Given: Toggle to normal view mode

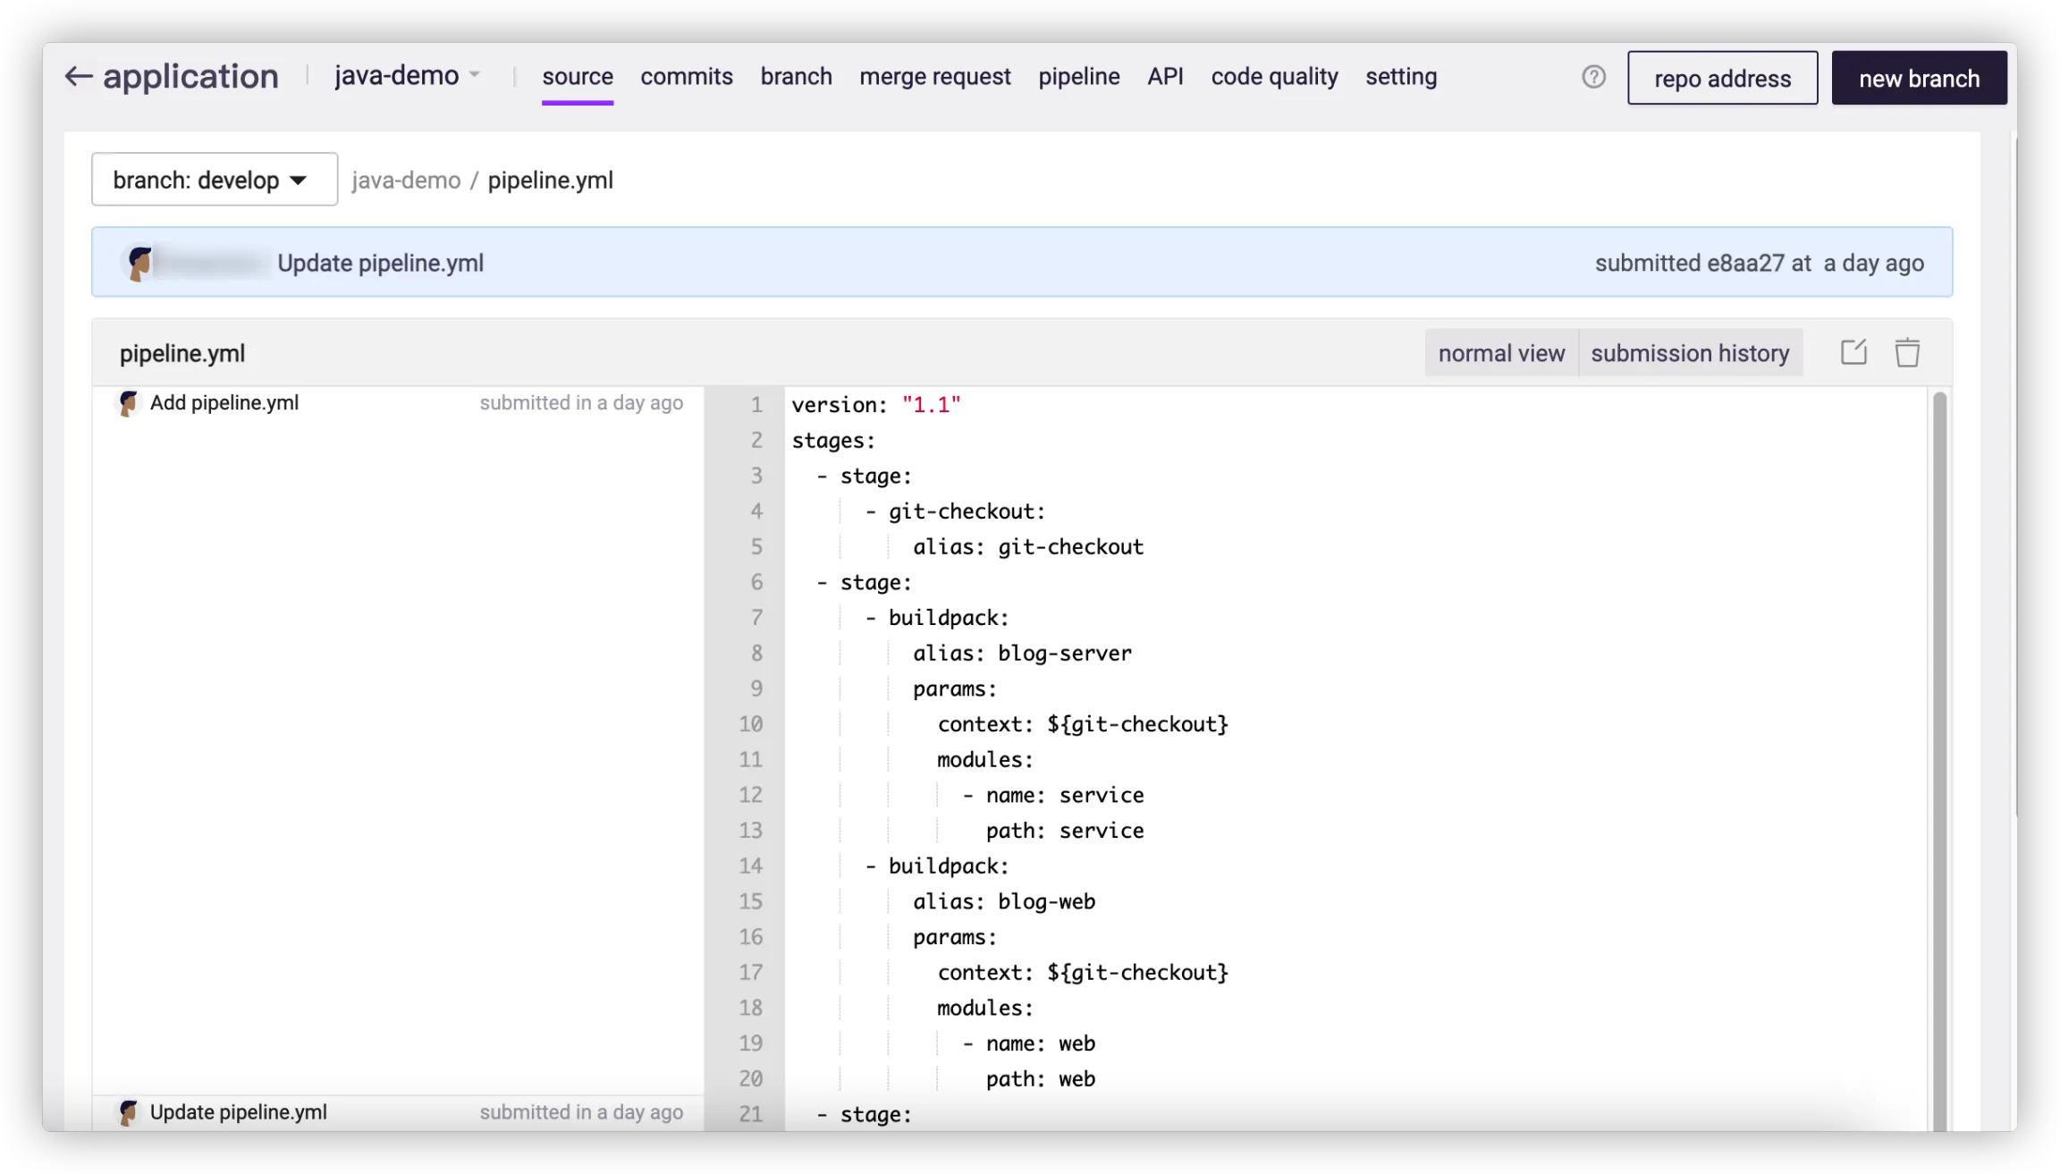Looking at the screenshot, I should (x=1501, y=353).
